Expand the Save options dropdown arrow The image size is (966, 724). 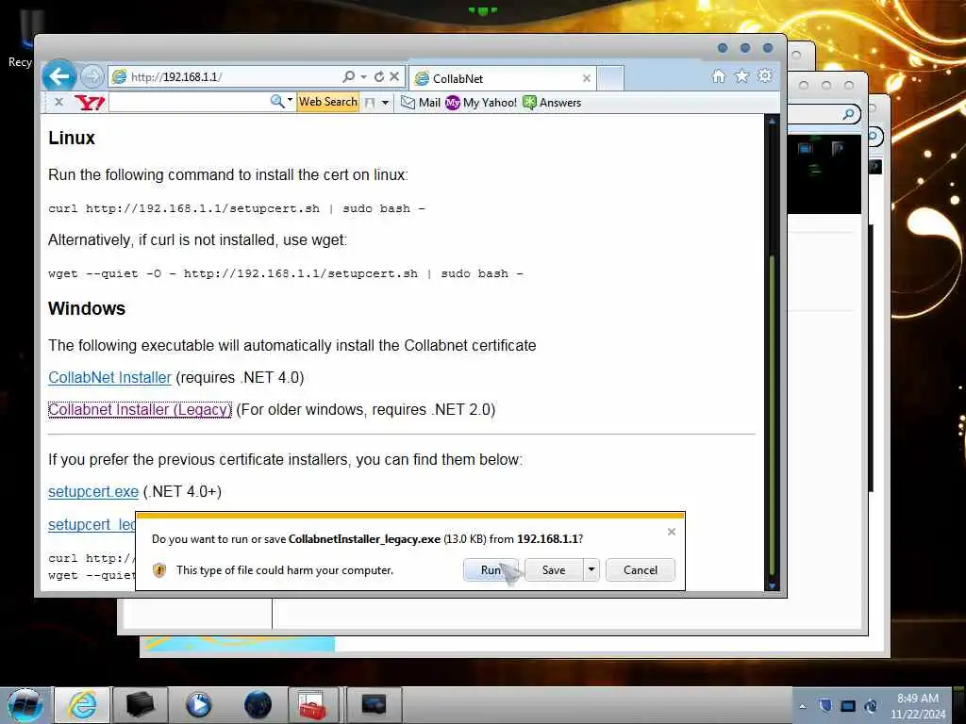pyautogui.click(x=591, y=570)
